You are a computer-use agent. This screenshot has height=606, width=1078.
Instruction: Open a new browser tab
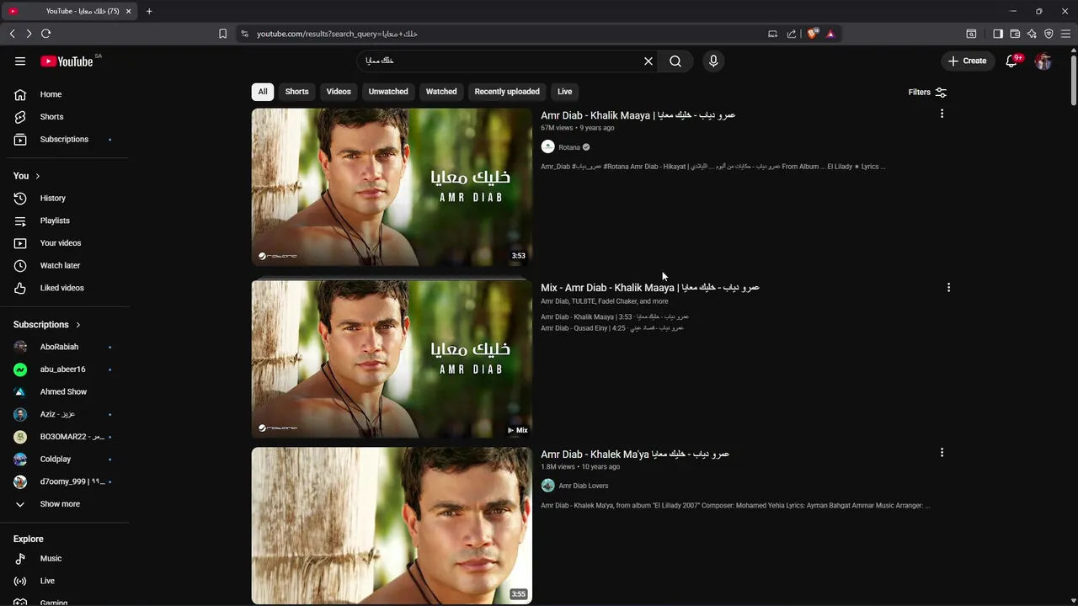pyautogui.click(x=149, y=11)
